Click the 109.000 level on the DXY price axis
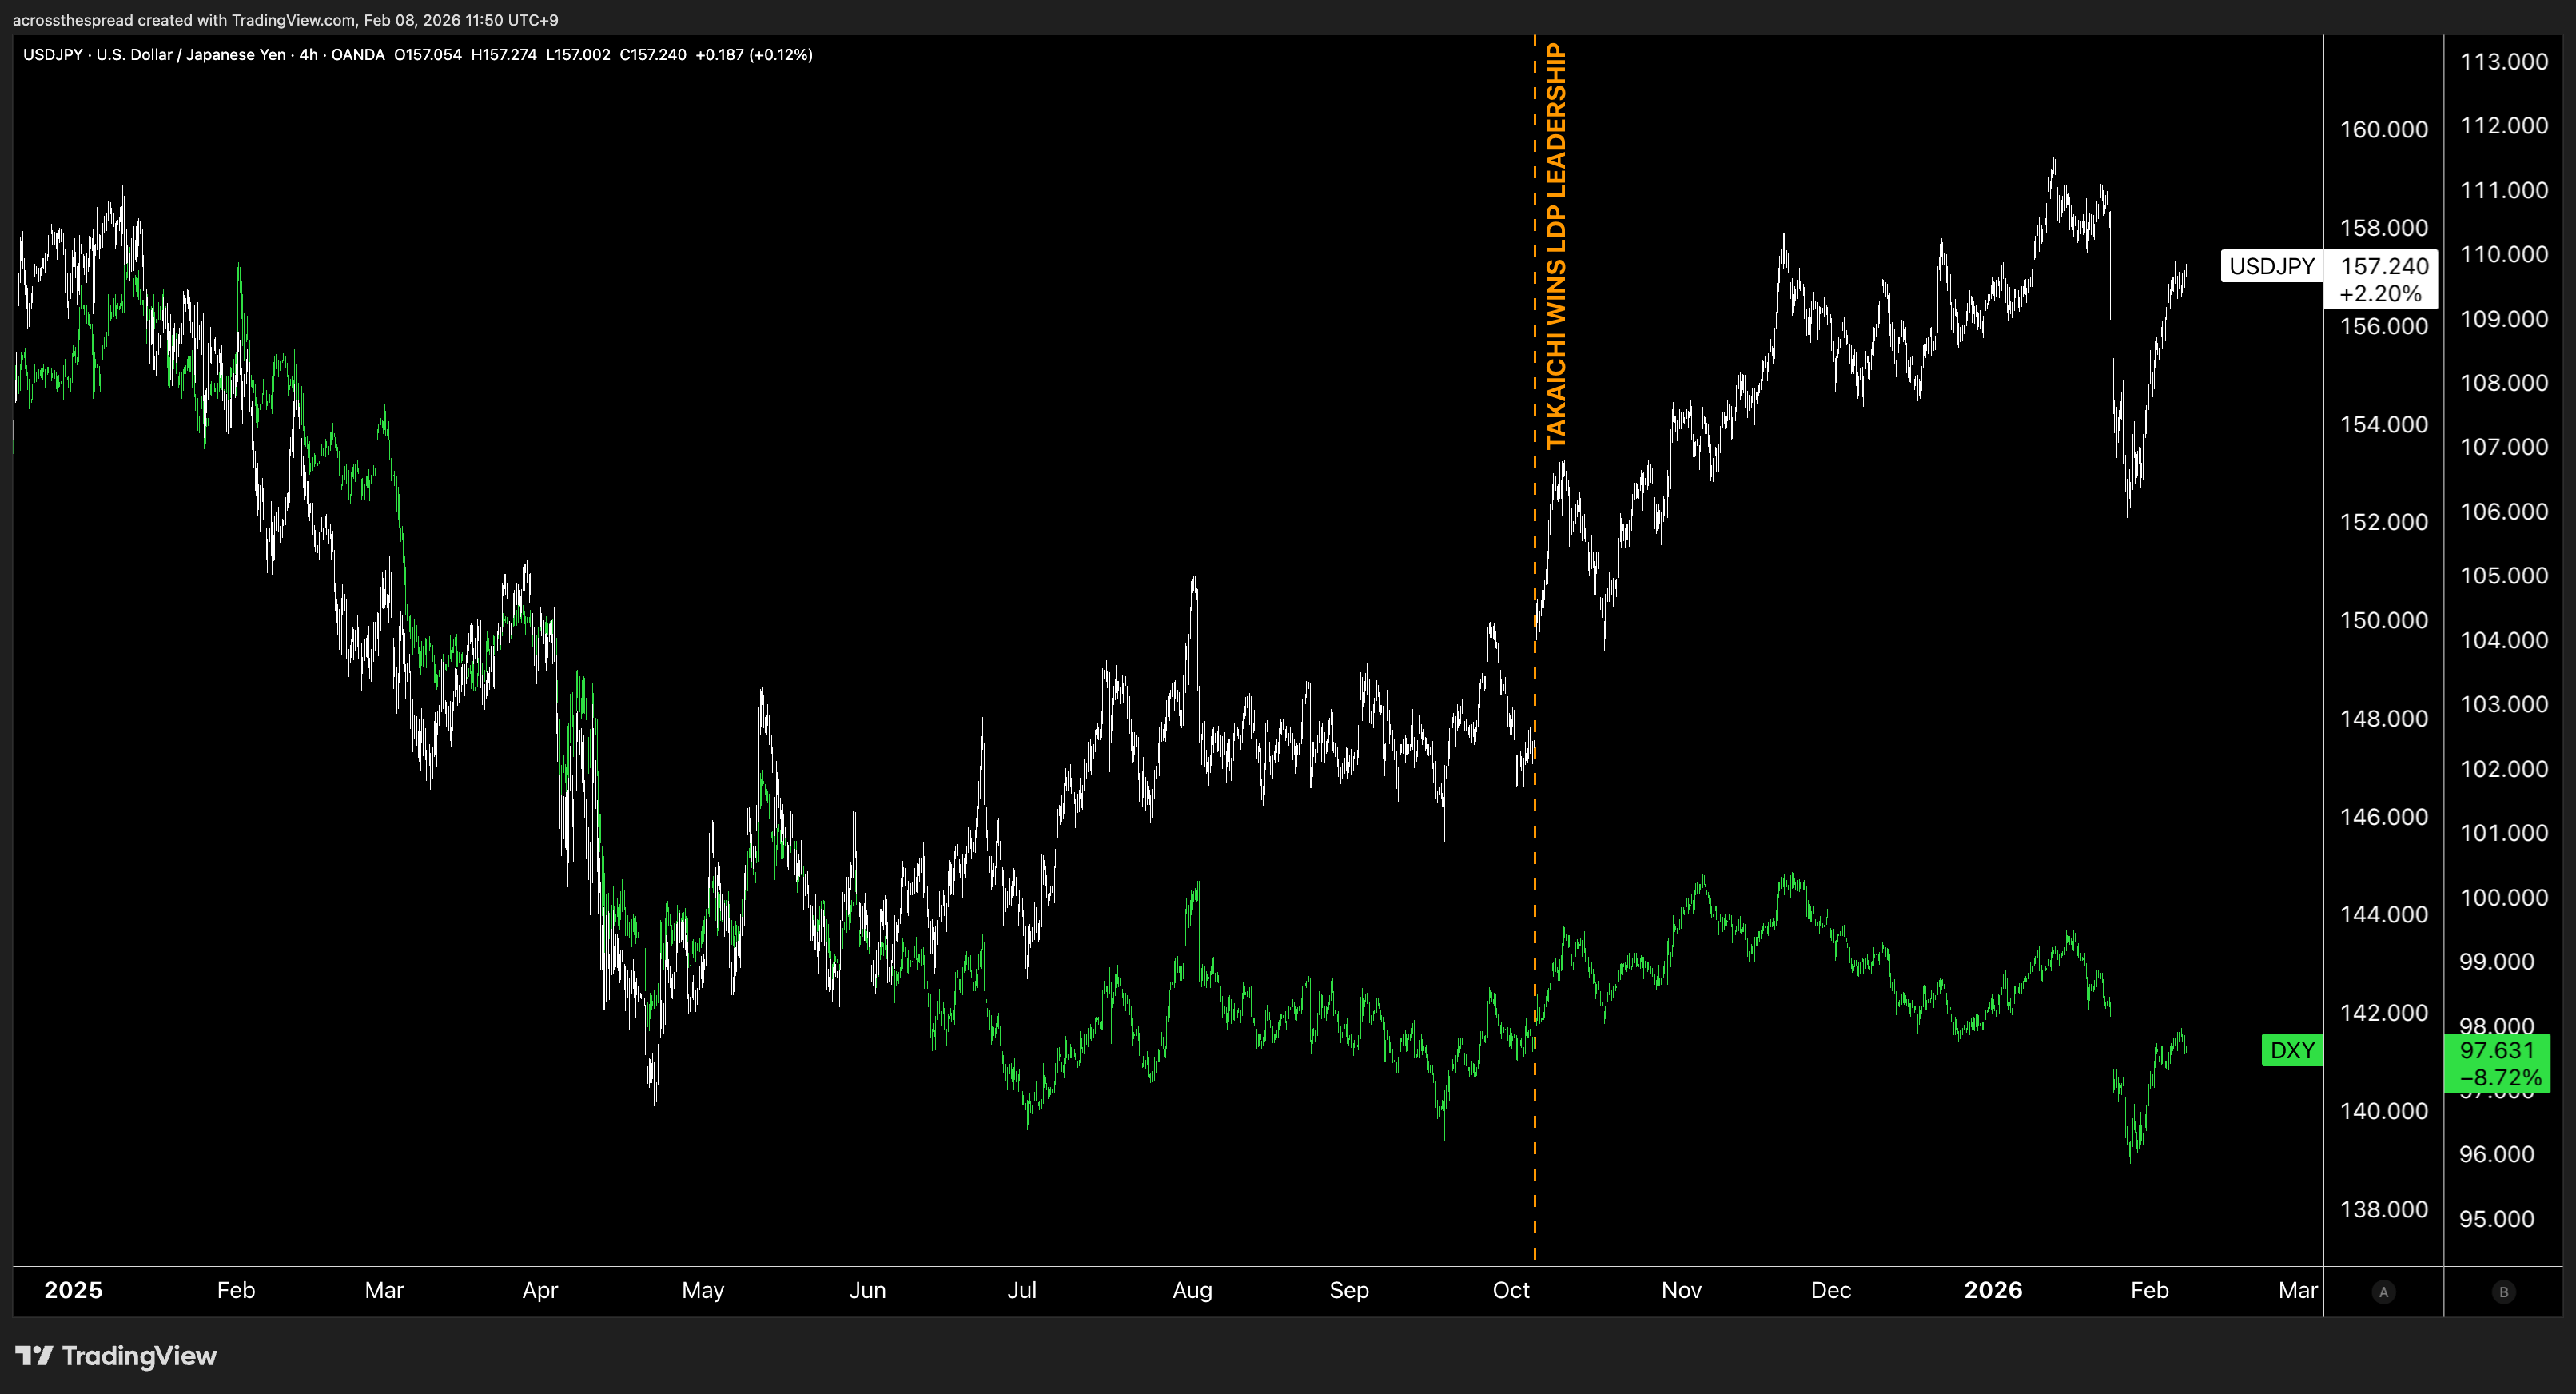This screenshot has height=1394, width=2576. [2504, 319]
